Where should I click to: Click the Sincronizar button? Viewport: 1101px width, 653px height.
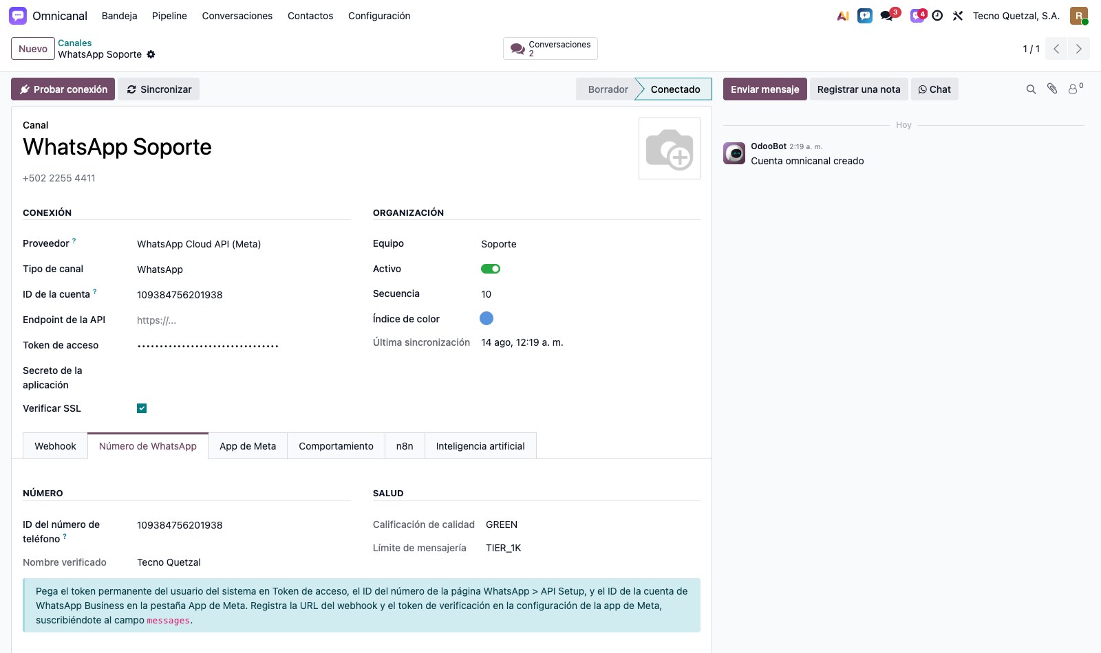pyautogui.click(x=159, y=89)
